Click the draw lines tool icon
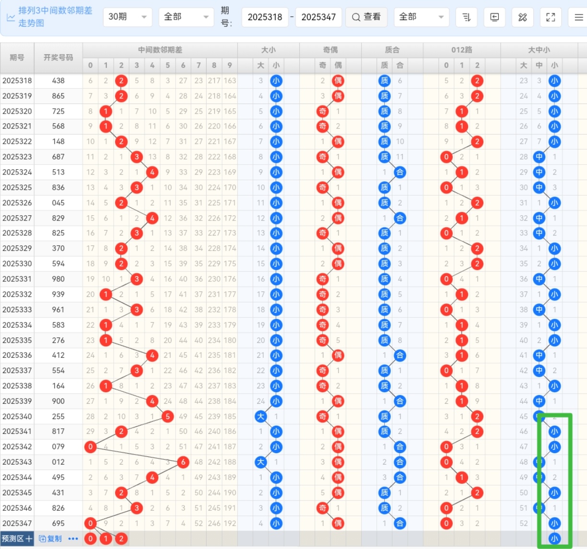The height and width of the screenshot is (549, 587). [x=523, y=17]
